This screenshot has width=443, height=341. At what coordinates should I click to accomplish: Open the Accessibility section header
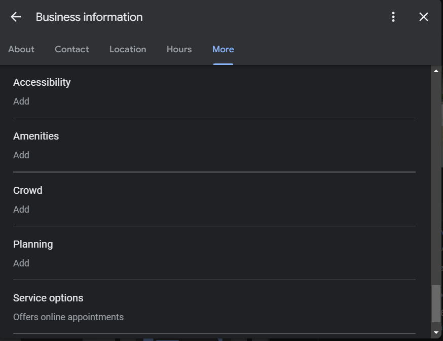coord(42,82)
